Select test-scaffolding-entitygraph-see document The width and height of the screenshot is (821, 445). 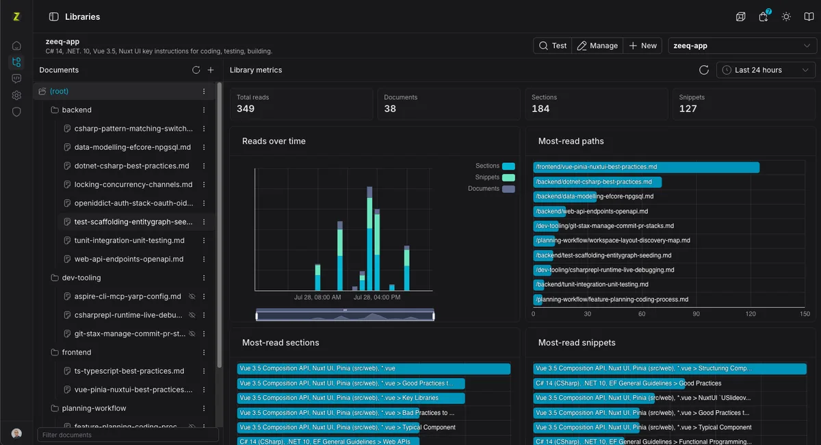(x=133, y=222)
